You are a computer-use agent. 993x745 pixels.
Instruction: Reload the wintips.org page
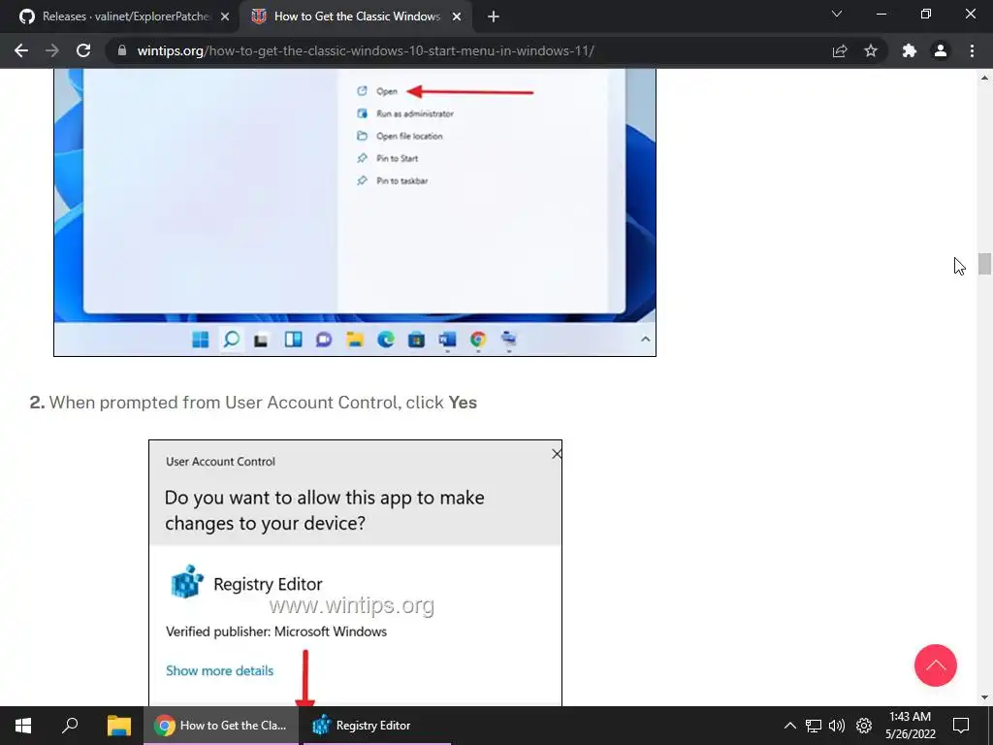pos(83,50)
